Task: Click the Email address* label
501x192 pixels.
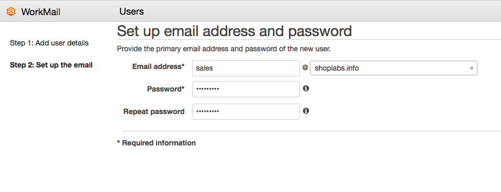Action: [x=159, y=66]
